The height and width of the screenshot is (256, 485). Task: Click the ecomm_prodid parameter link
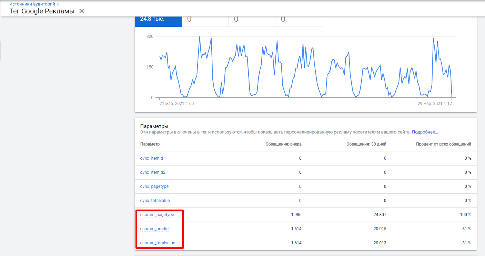154,229
